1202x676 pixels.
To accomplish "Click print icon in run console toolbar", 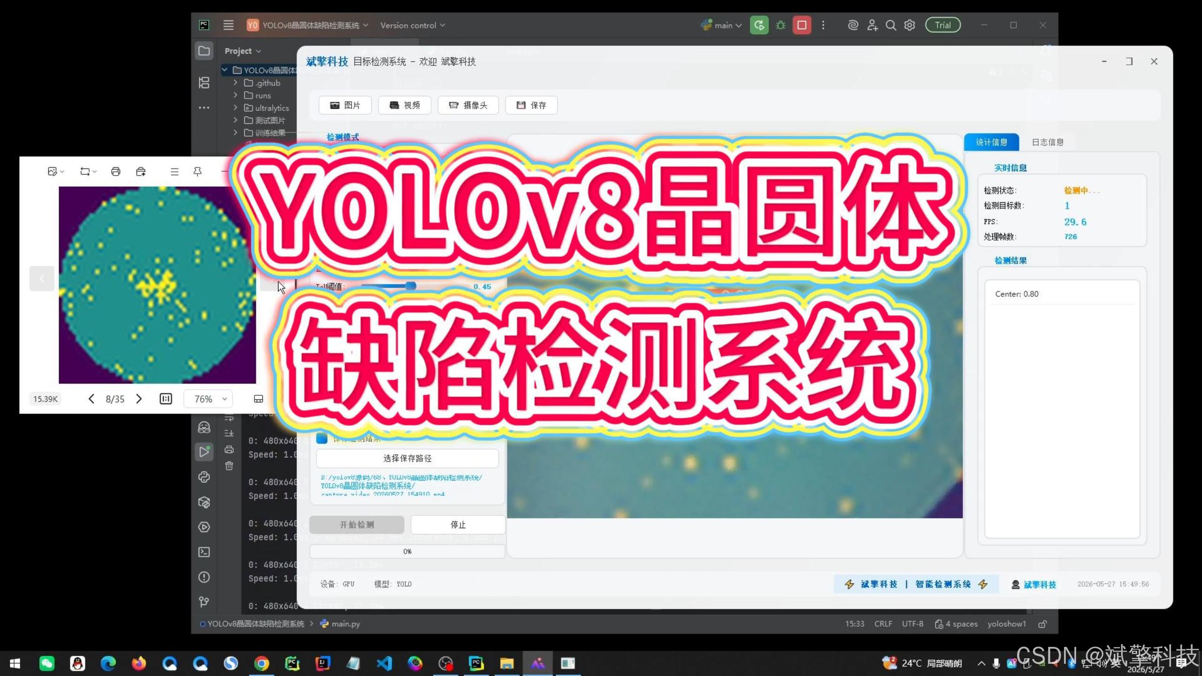I will pos(229,449).
